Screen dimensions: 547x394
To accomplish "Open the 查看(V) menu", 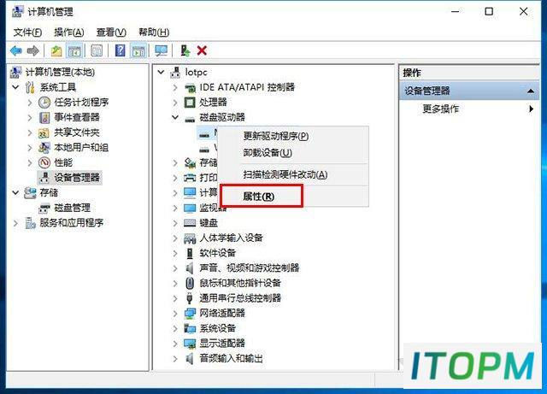I will coord(111,32).
